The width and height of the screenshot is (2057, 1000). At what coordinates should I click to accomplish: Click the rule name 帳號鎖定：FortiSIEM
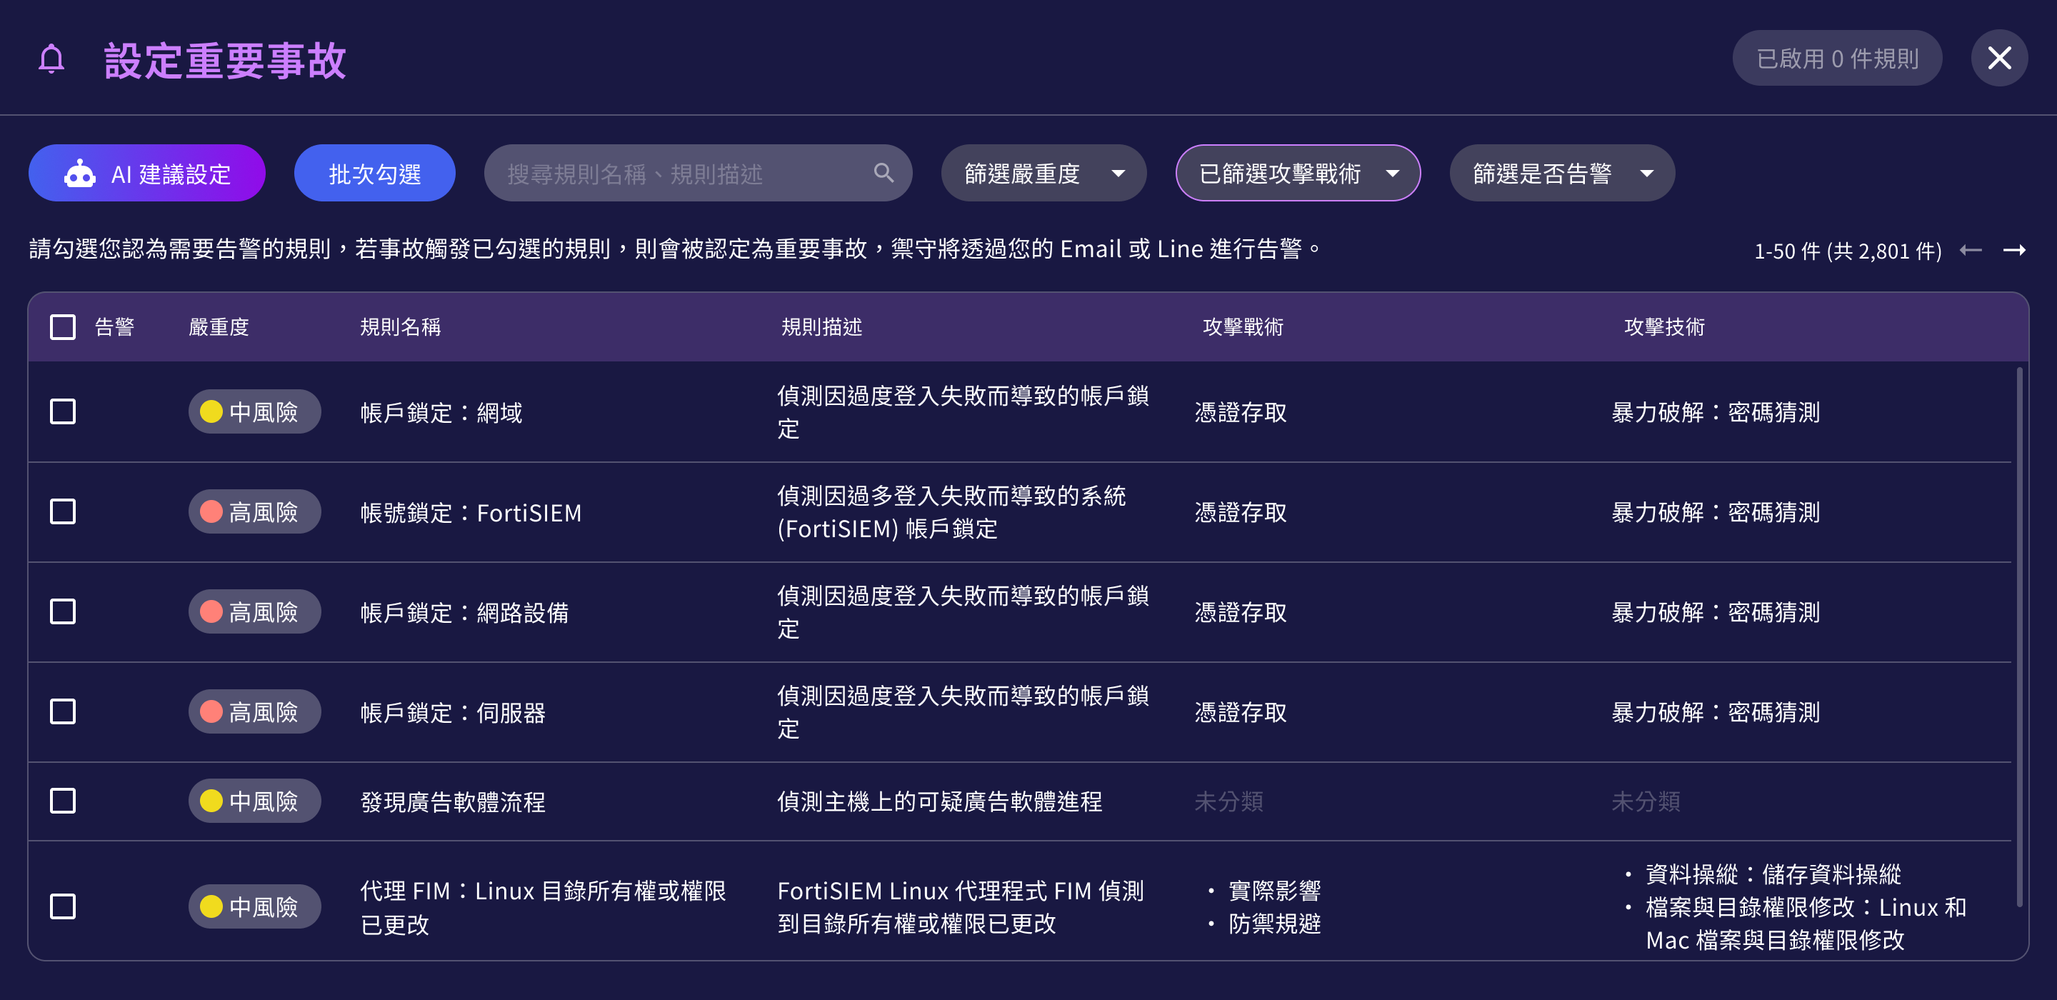tap(471, 512)
